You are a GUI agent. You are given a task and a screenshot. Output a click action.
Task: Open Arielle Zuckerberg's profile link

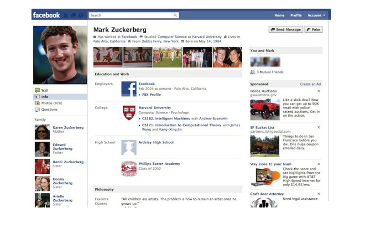(63, 198)
